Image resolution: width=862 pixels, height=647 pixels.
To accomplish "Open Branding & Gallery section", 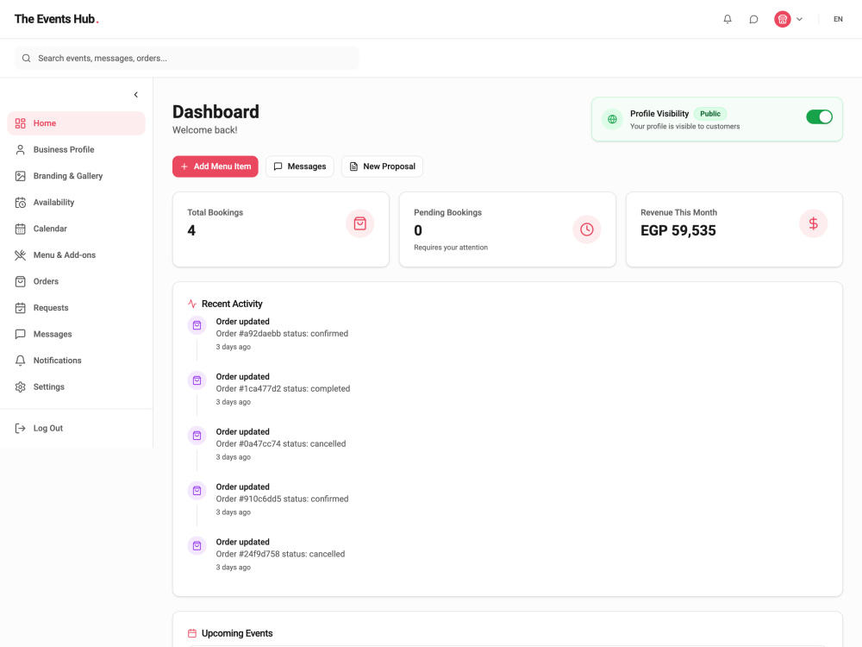I will pyautogui.click(x=77, y=176).
